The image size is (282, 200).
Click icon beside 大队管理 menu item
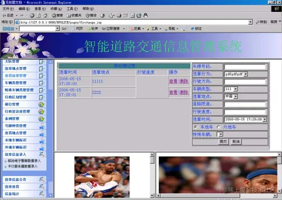(42, 61)
